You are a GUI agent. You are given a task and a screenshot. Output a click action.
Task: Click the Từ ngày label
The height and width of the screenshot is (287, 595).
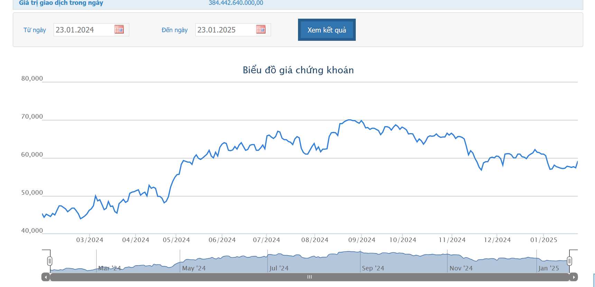(x=35, y=30)
